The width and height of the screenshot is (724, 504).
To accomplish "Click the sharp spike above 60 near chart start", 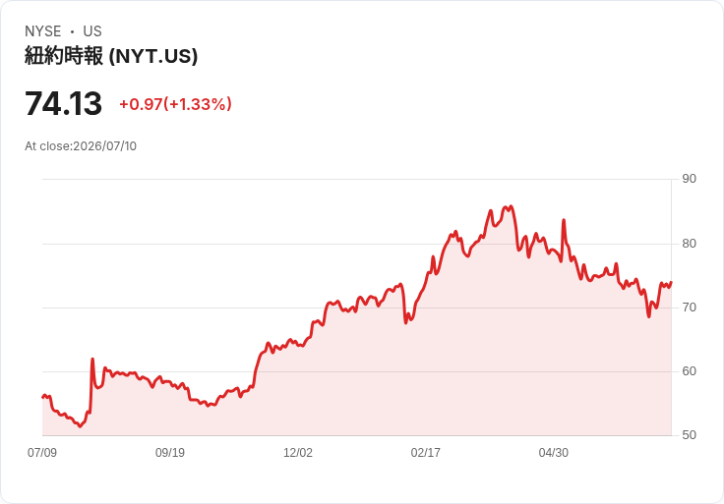I will (x=92, y=359).
